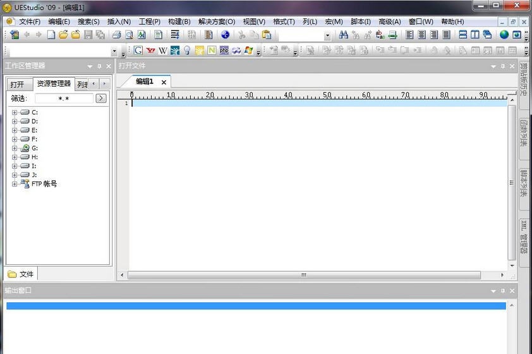Viewport: 532px width, 354px height.
Task: Click the Replace ab-ac icon
Action: pyautogui.click(x=380, y=35)
